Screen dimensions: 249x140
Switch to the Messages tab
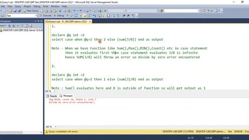[x=66, y=96]
